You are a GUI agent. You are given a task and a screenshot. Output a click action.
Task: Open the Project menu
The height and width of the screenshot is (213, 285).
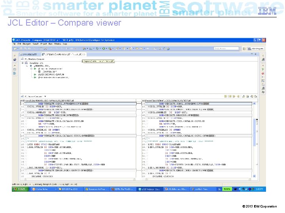click(x=44, y=44)
